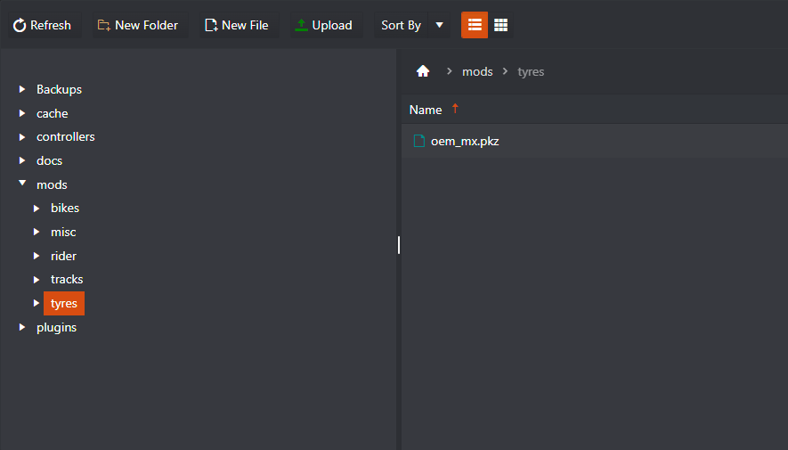Expand the tracks subfolder
788x450 pixels.
pyautogui.click(x=37, y=280)
